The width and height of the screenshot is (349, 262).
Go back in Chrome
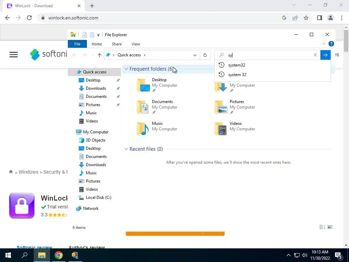pyautogui.click(x=7, y=18)
